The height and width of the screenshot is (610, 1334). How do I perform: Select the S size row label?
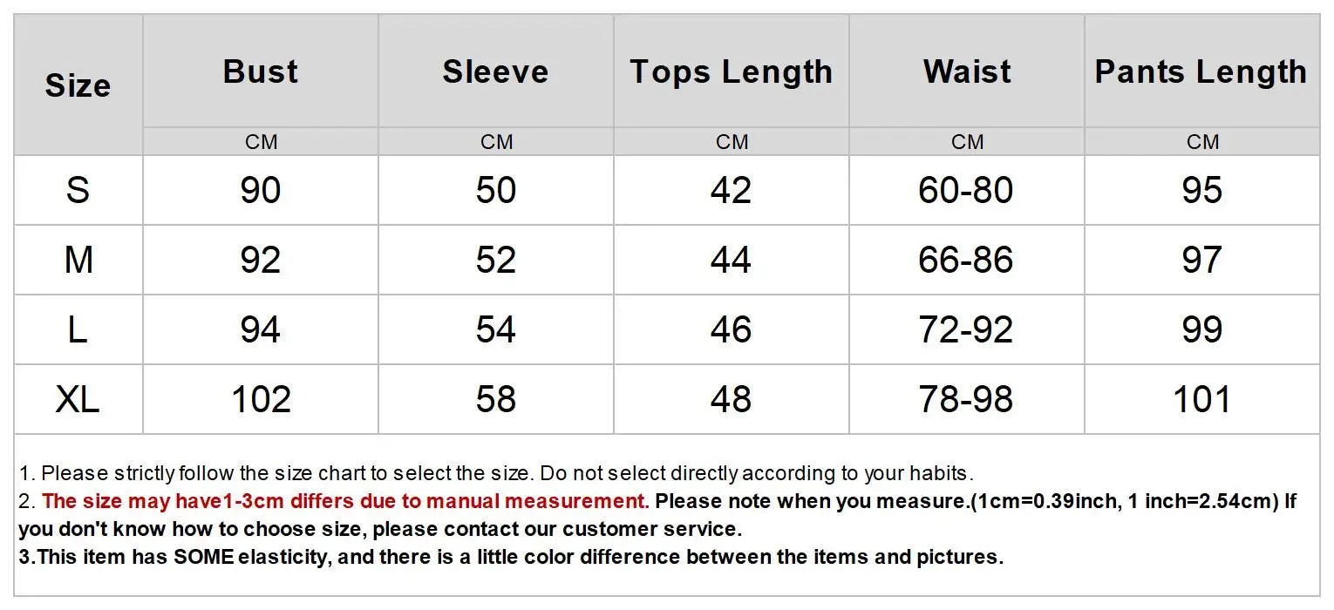tap(78, 190)
